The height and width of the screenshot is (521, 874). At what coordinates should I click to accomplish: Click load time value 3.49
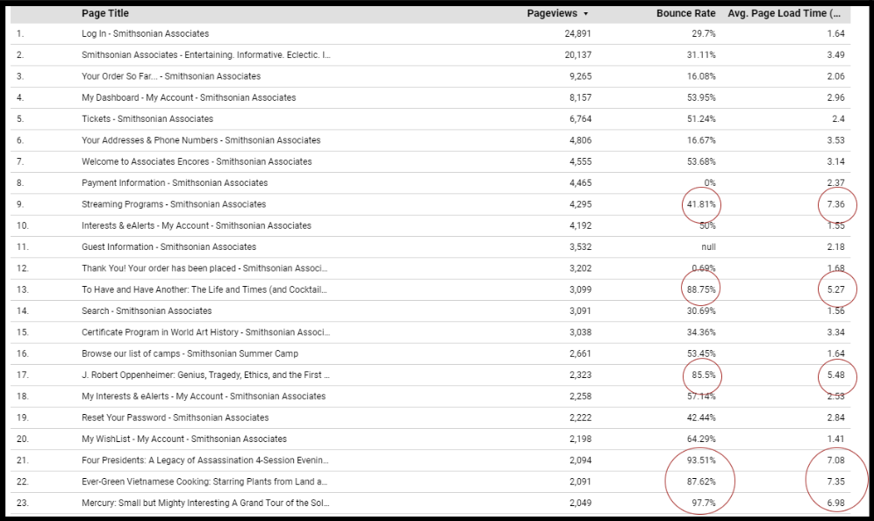coord(835,54)
